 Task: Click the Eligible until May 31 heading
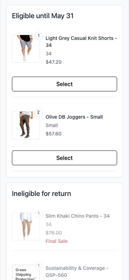coord(43,16)
